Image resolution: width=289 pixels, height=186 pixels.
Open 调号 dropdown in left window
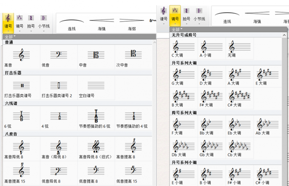20,23
